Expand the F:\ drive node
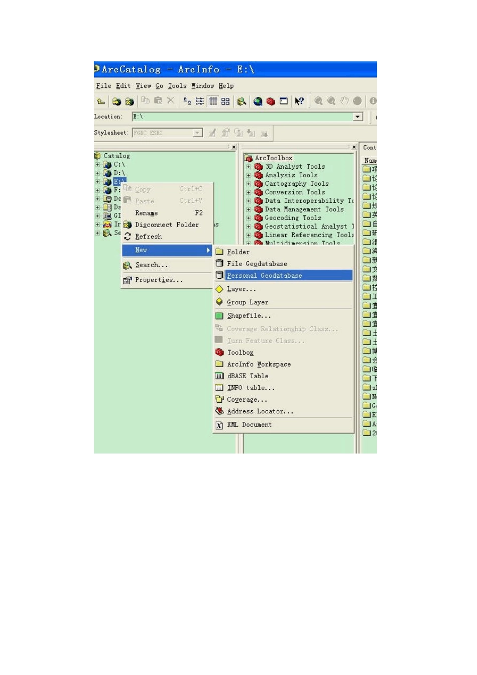This screenshot has height=675, width=477. coord(97,190)
